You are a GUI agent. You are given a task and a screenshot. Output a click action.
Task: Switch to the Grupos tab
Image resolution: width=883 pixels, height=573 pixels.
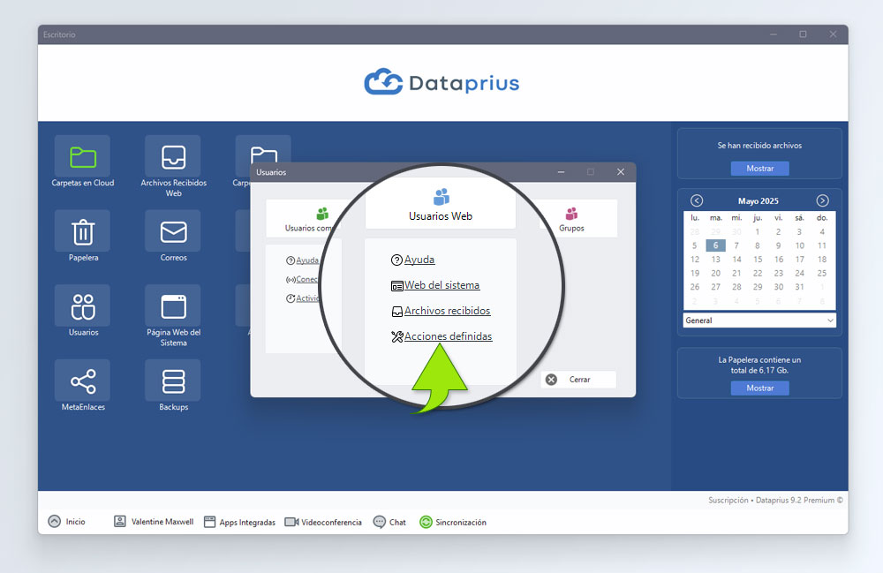click(x=571, y=218)
